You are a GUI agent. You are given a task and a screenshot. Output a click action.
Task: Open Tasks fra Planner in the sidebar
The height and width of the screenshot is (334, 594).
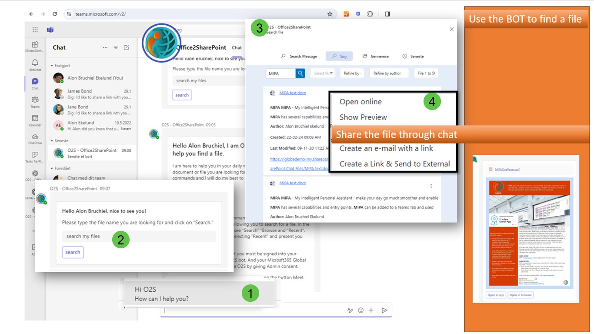[x=35, y=157]
